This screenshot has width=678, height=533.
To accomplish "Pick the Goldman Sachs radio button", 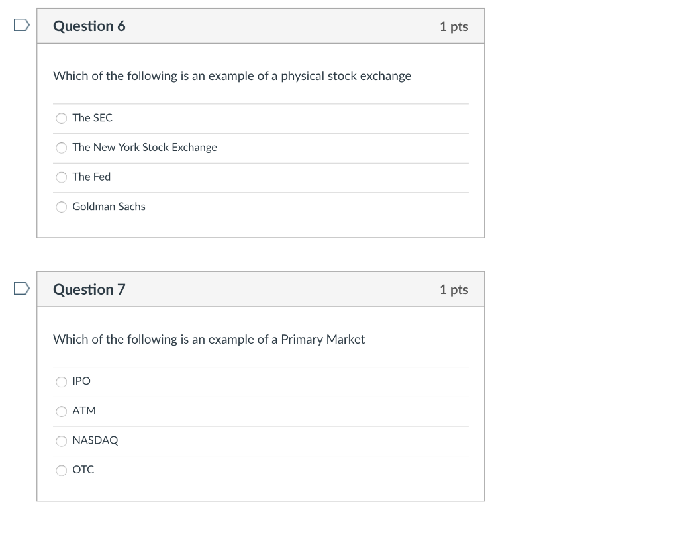I will tap(62, 207).
